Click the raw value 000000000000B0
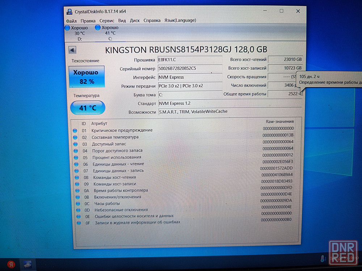 click(276, 220)
